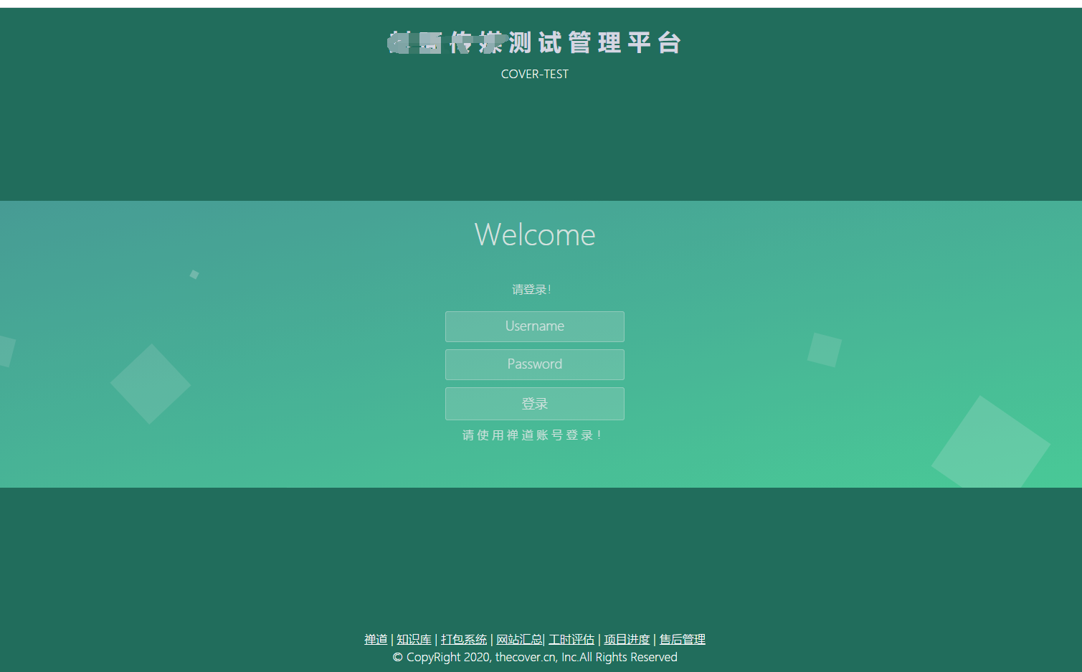
Task: Open the 知识库 footer link
Action: [414, 639]
